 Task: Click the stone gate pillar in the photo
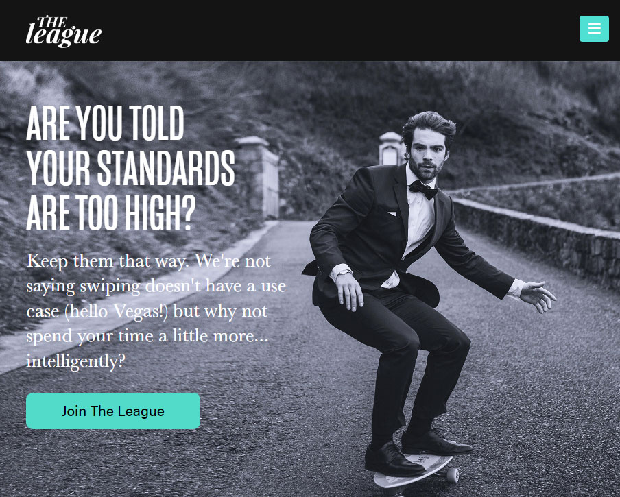(x=257, y=178)
